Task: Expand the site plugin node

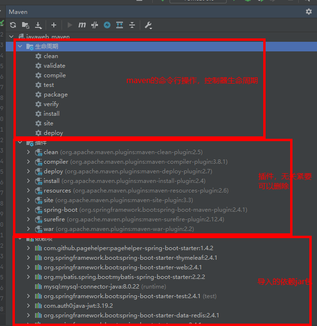Action: [28, 200]
